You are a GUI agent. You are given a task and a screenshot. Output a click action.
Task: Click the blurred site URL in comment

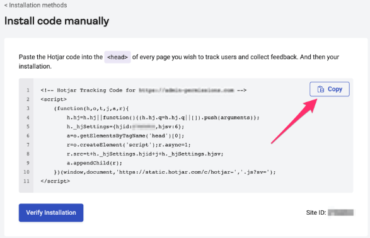[x=186, y=90]
